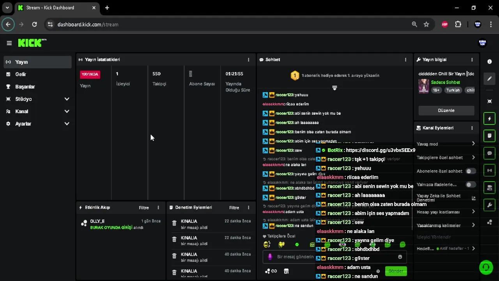
Task: Open Yavaş mod settings
Action: click(446, 144)
